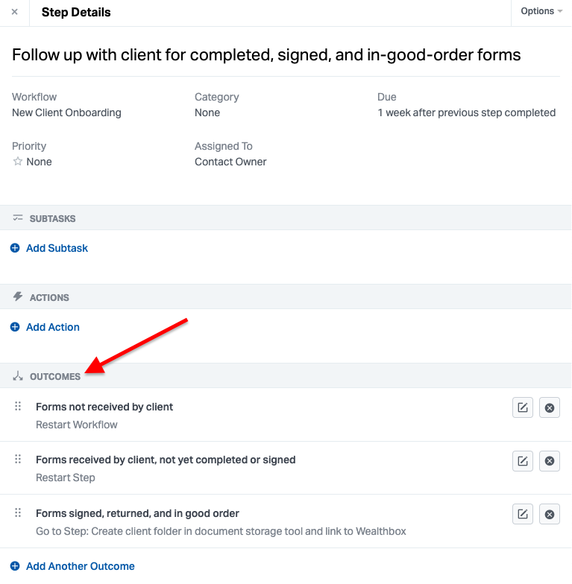
Task: Edit the 'Forms not received by client' outcome
Action: 523,407
